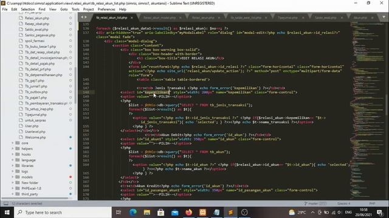Click the previous tab arrow
This screenshot has height=218, width=389.
click(x=83, y=17)
